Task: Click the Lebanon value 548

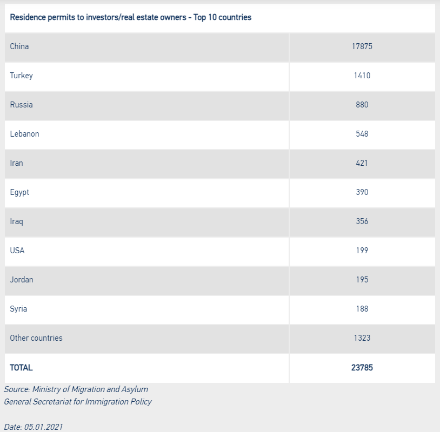Action: [x=362, y=134]
